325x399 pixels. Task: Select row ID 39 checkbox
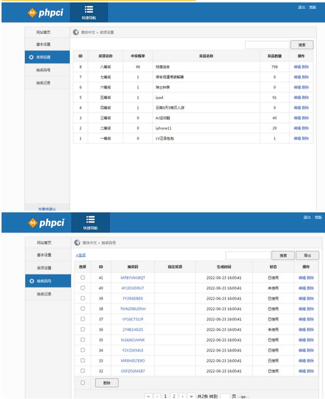coord(83,298)
